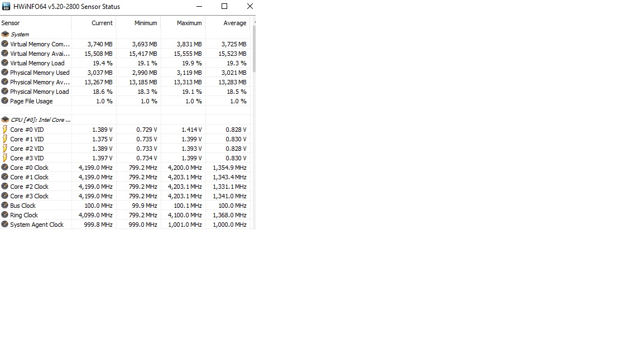Click the Physical Memory Load sensor icon
The width and height of the screenshot is (643, 362).
pyautogui.click(x=5, y=91)
